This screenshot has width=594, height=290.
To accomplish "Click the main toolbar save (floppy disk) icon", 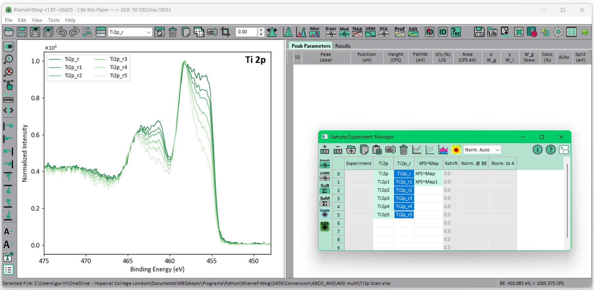I will (22, 32).
